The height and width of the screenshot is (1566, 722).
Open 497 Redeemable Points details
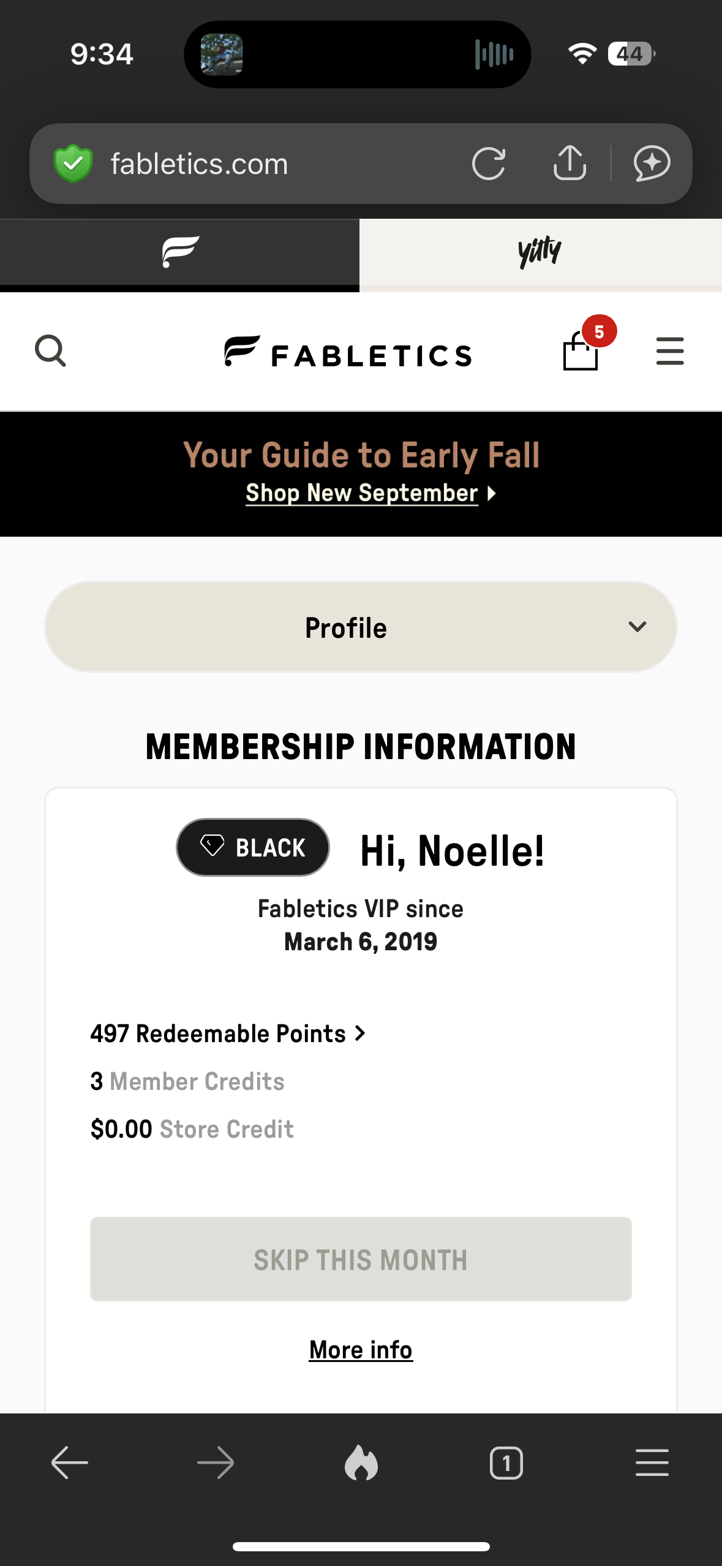[228, 1034]
